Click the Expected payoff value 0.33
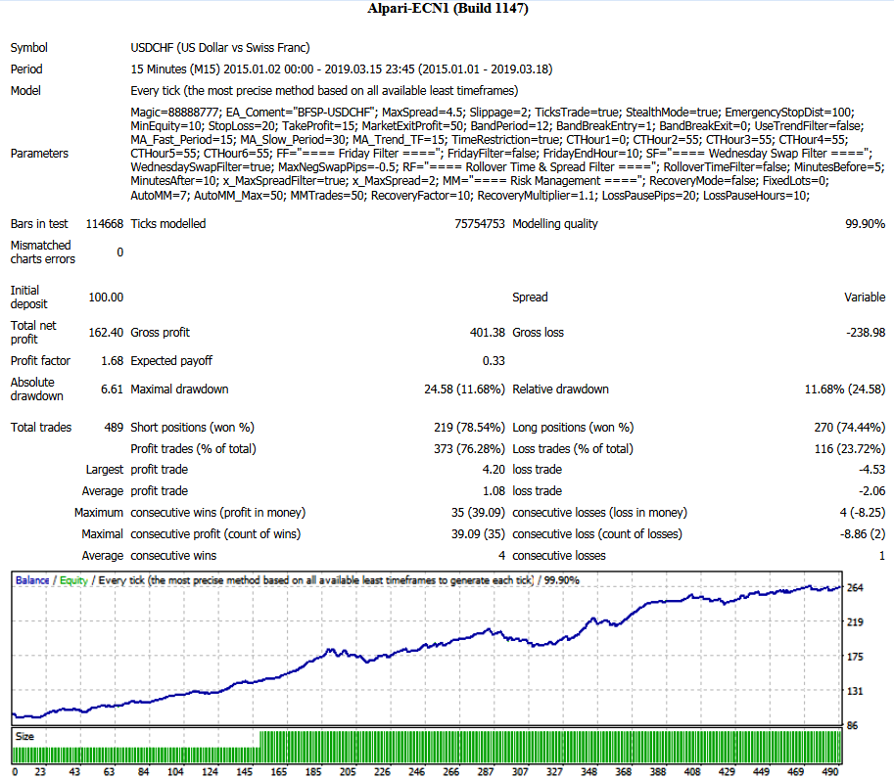Viewport: 894px width, 779px height. pyautogui.click(x=494, y=361)
